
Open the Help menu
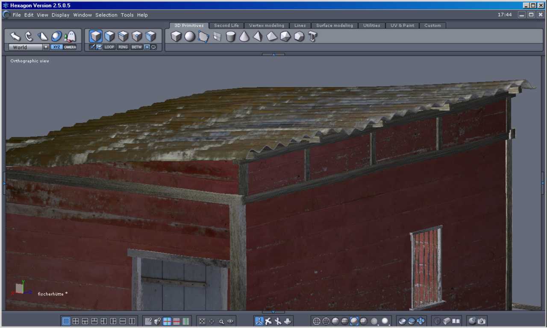point(142,15)
